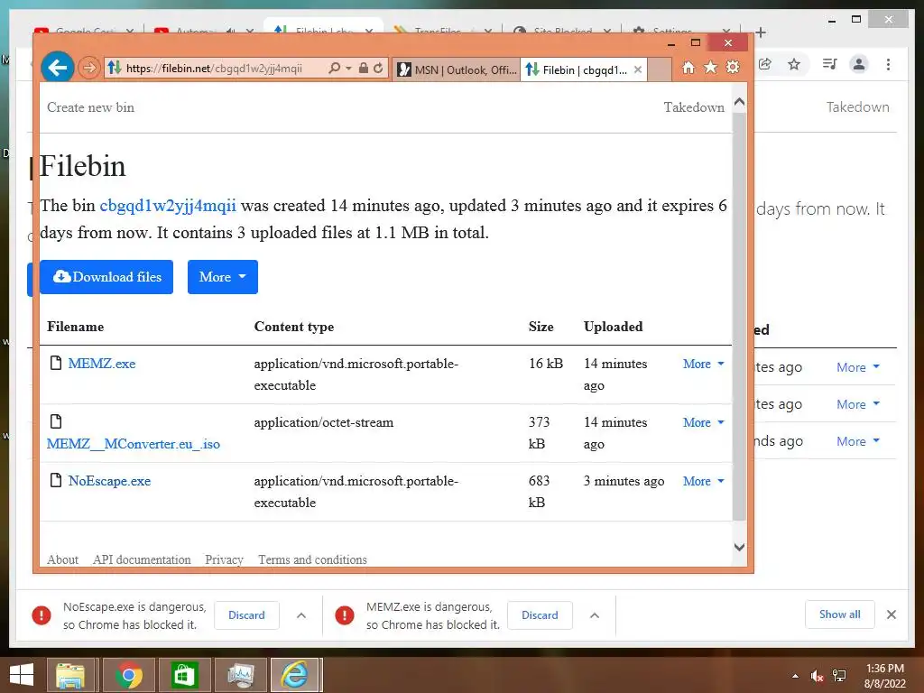Expand More dropdown for the .iso row in IE

pos(703,422)
